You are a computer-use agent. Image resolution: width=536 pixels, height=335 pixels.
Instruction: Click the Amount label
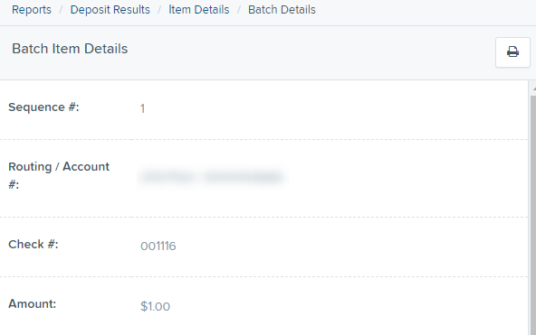coord(32,303)
